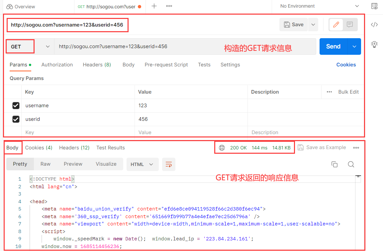Open the environment quick look icon
The height and width of the screenshot is (251, 383).
click(x=374, y=6)
